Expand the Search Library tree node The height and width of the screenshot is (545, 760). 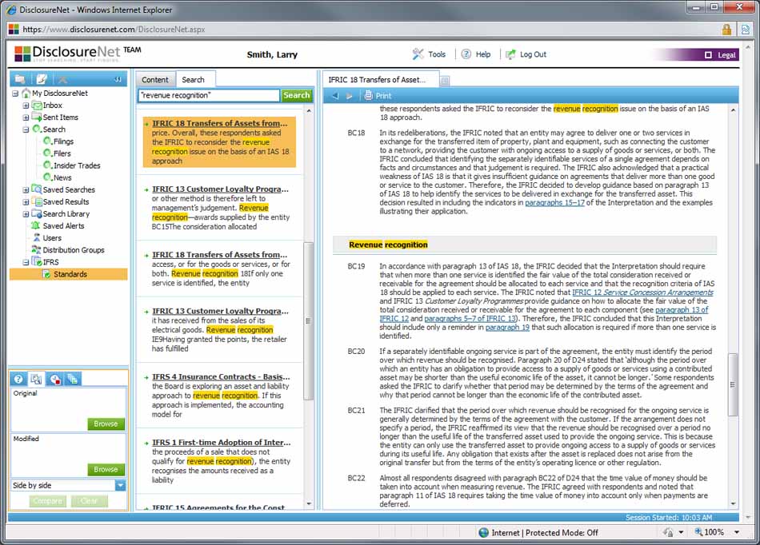tap(26, 214)
